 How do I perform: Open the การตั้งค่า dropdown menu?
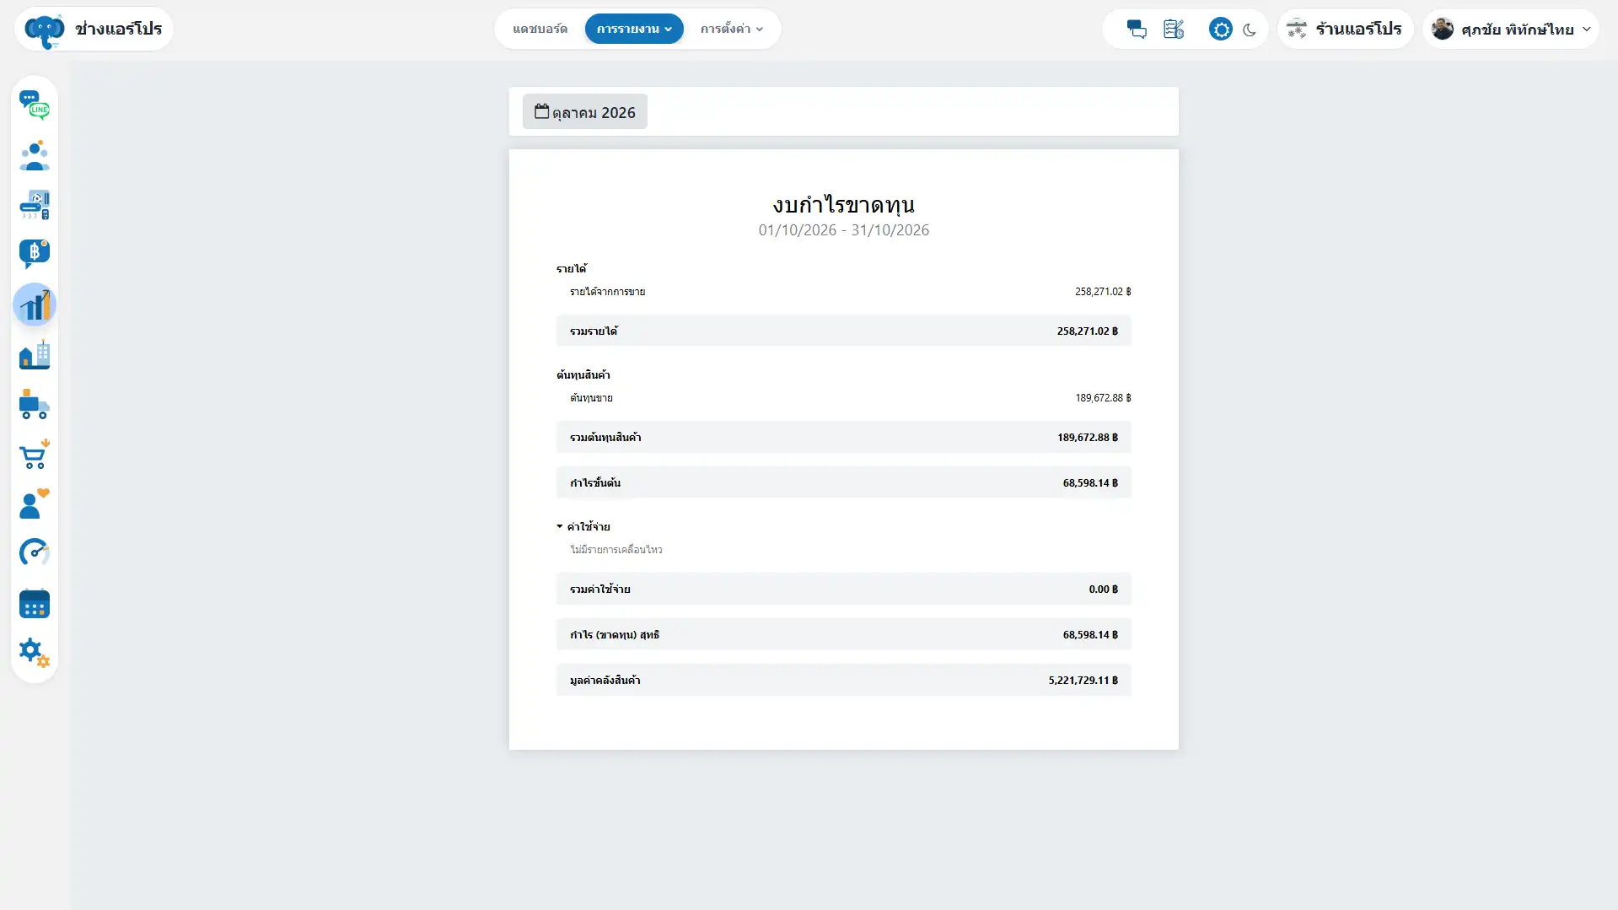tap(731, 29)
